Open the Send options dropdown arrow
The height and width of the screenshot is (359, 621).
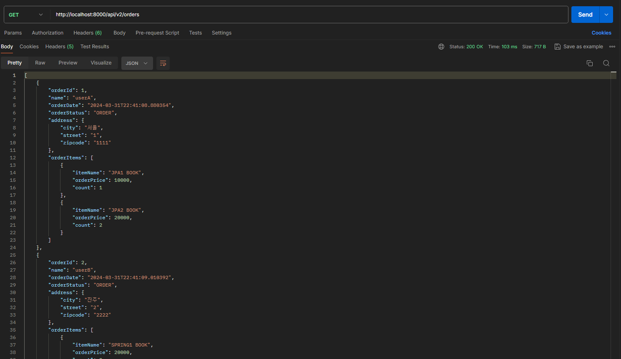[606, 15]
